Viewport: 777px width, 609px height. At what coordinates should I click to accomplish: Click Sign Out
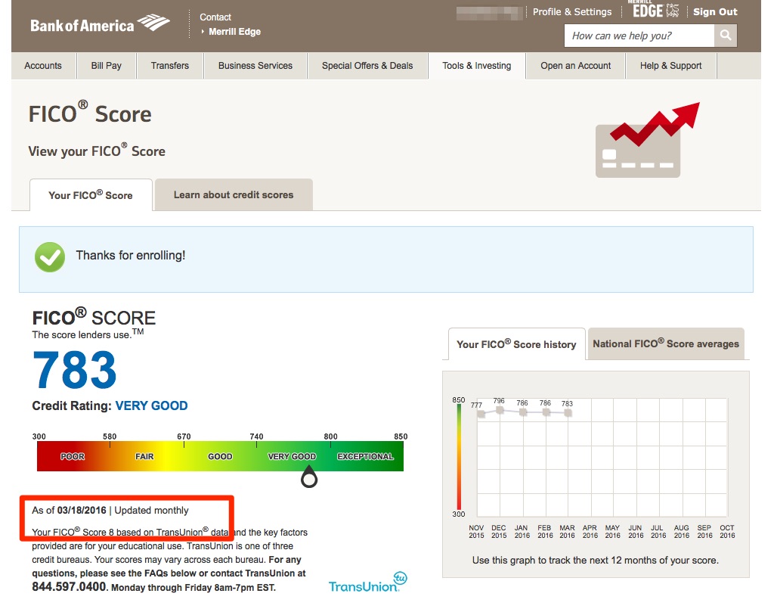pyautogui.click(x=715, y=12)
